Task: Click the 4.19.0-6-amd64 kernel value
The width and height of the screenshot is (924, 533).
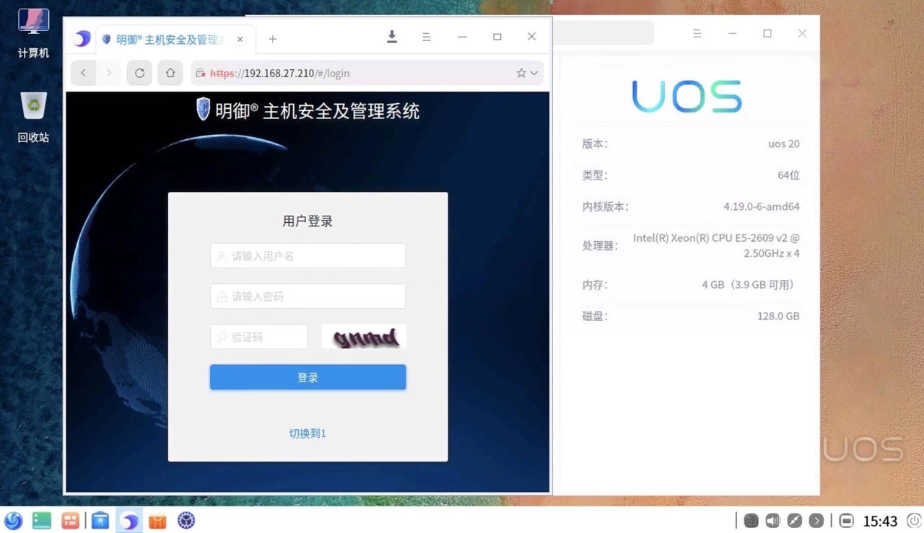Action: click(762, 206)
